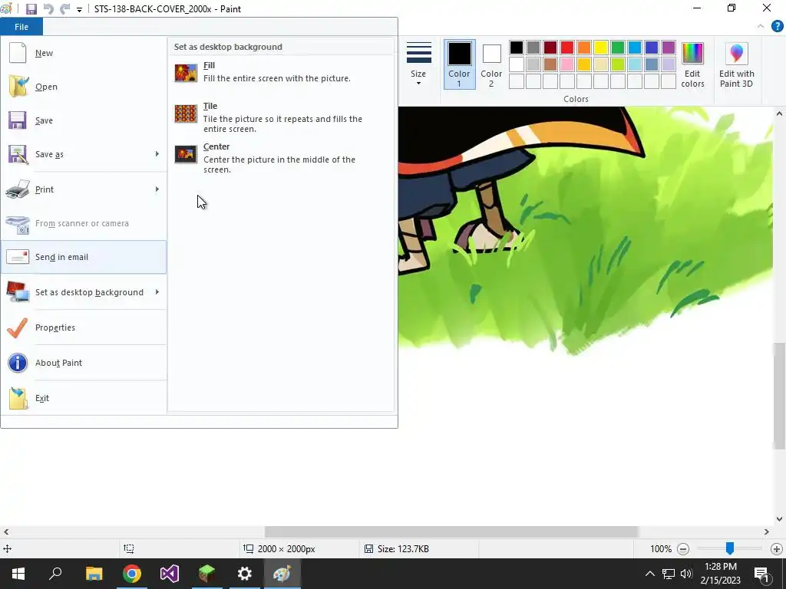Choose About Paint menu entry
786x589 pixels.
tap(84, 363)
